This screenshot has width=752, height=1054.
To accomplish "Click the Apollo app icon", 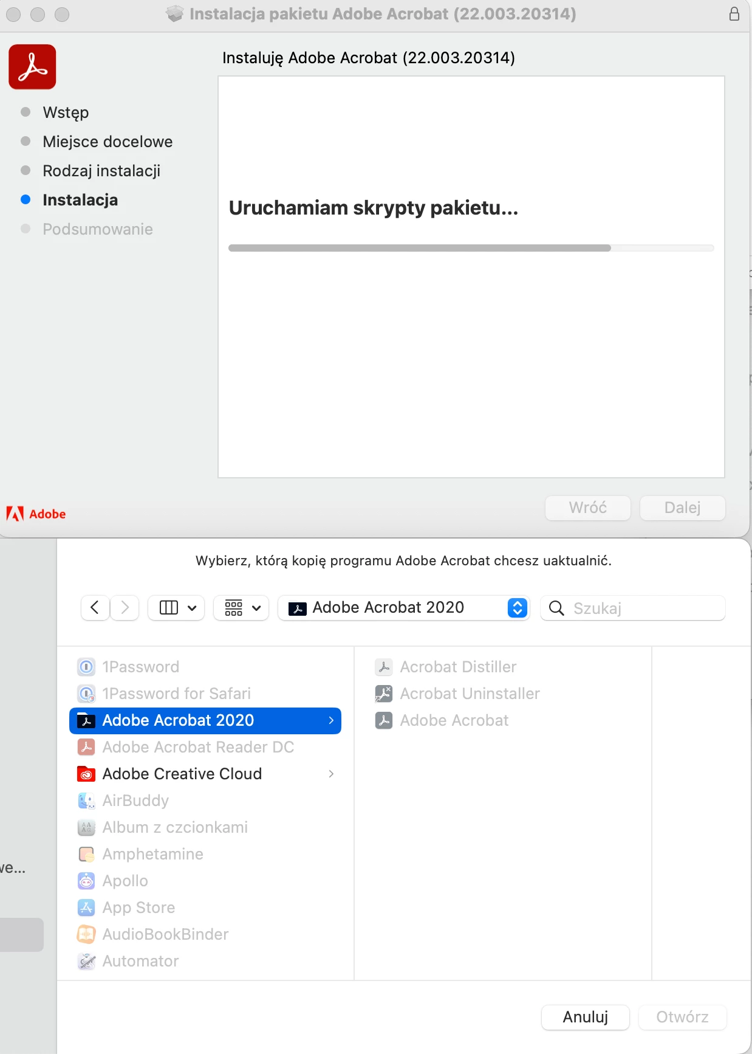I will click(86, 881).
